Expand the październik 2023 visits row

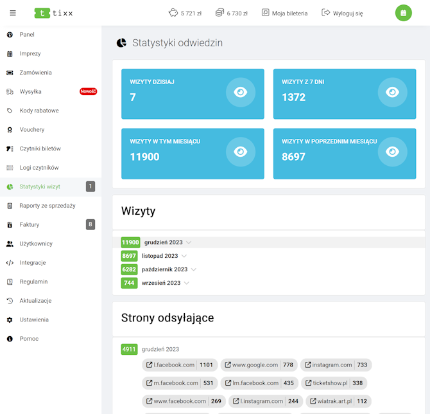[194, 269]
